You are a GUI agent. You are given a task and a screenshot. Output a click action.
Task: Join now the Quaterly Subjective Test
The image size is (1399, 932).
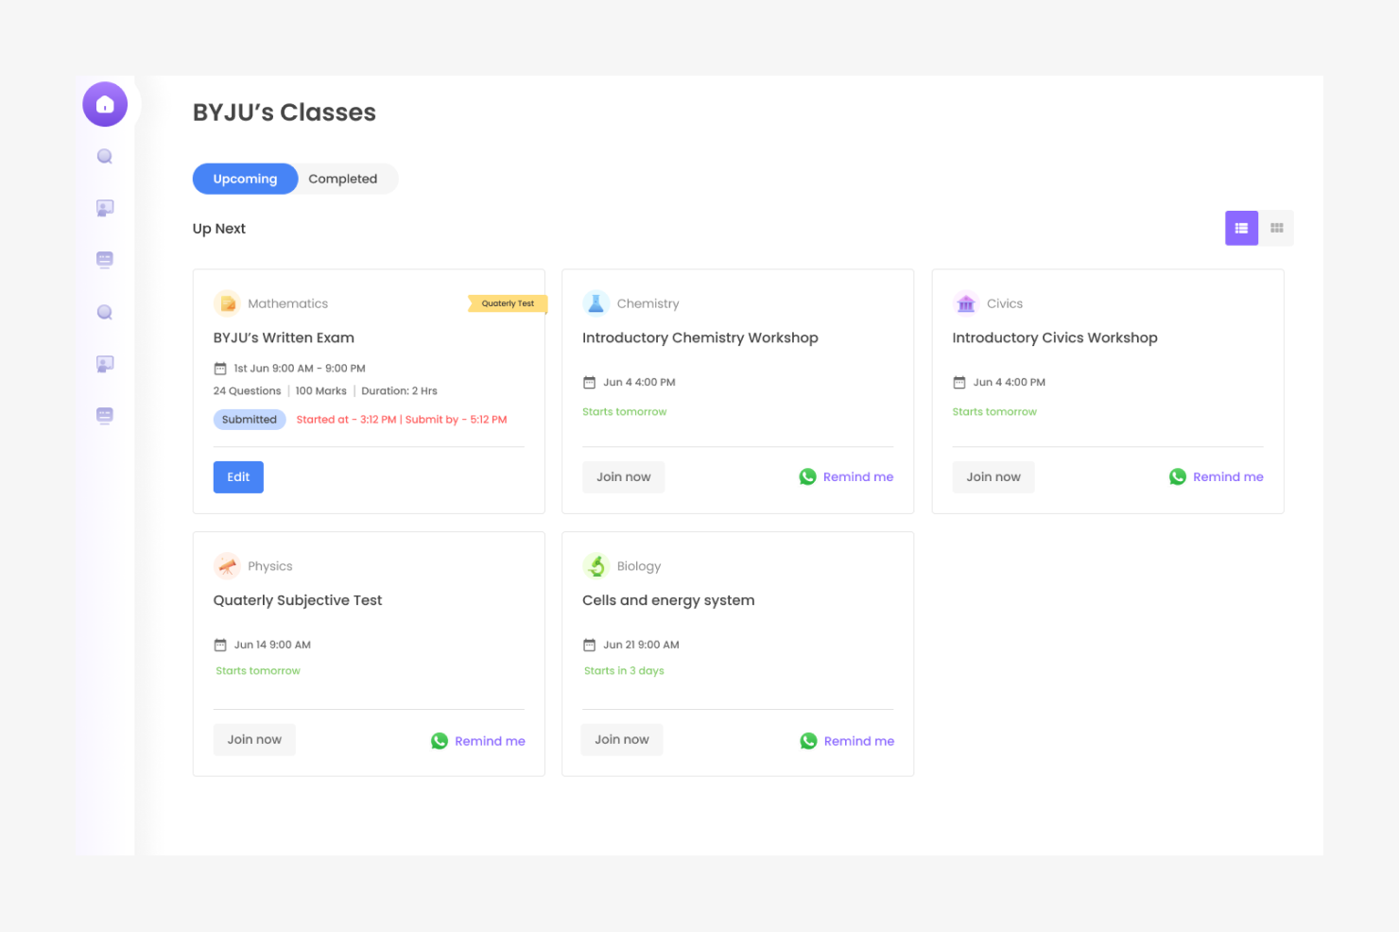click(254, 740)
